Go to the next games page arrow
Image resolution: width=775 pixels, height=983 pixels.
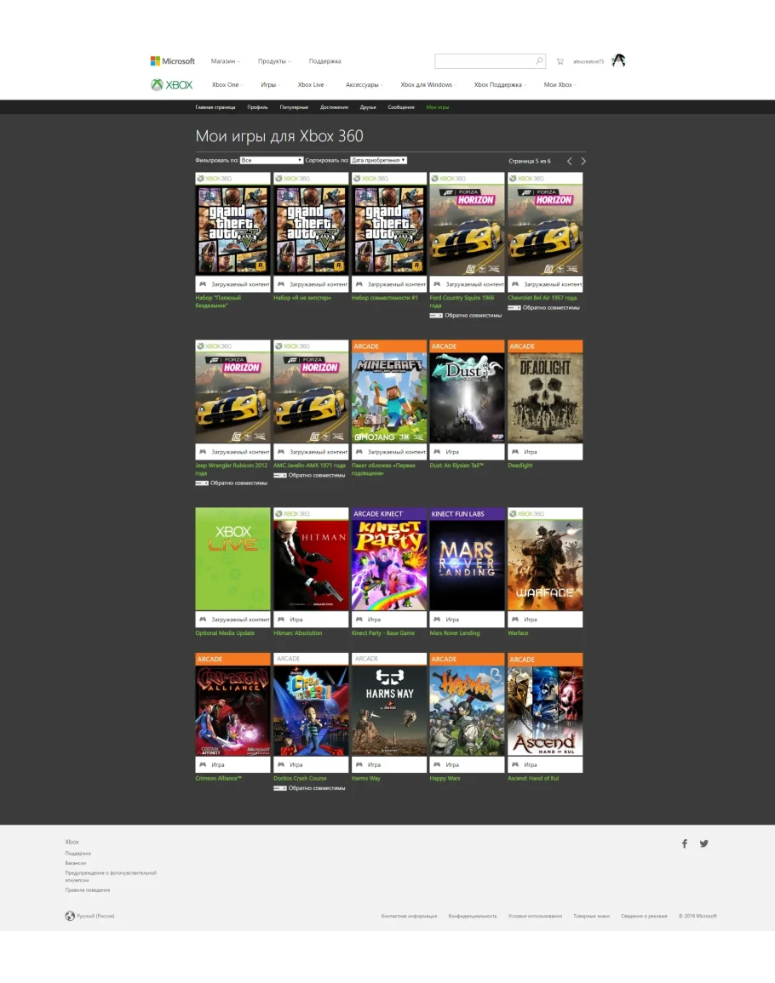pyautogui.click(x=583, y=161)
